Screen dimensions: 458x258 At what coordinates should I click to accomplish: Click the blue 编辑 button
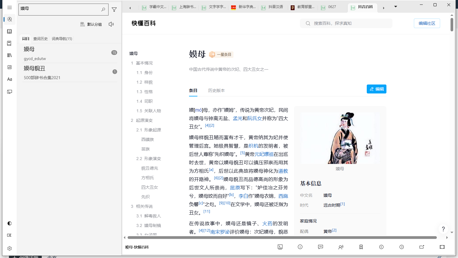[376, 89]
